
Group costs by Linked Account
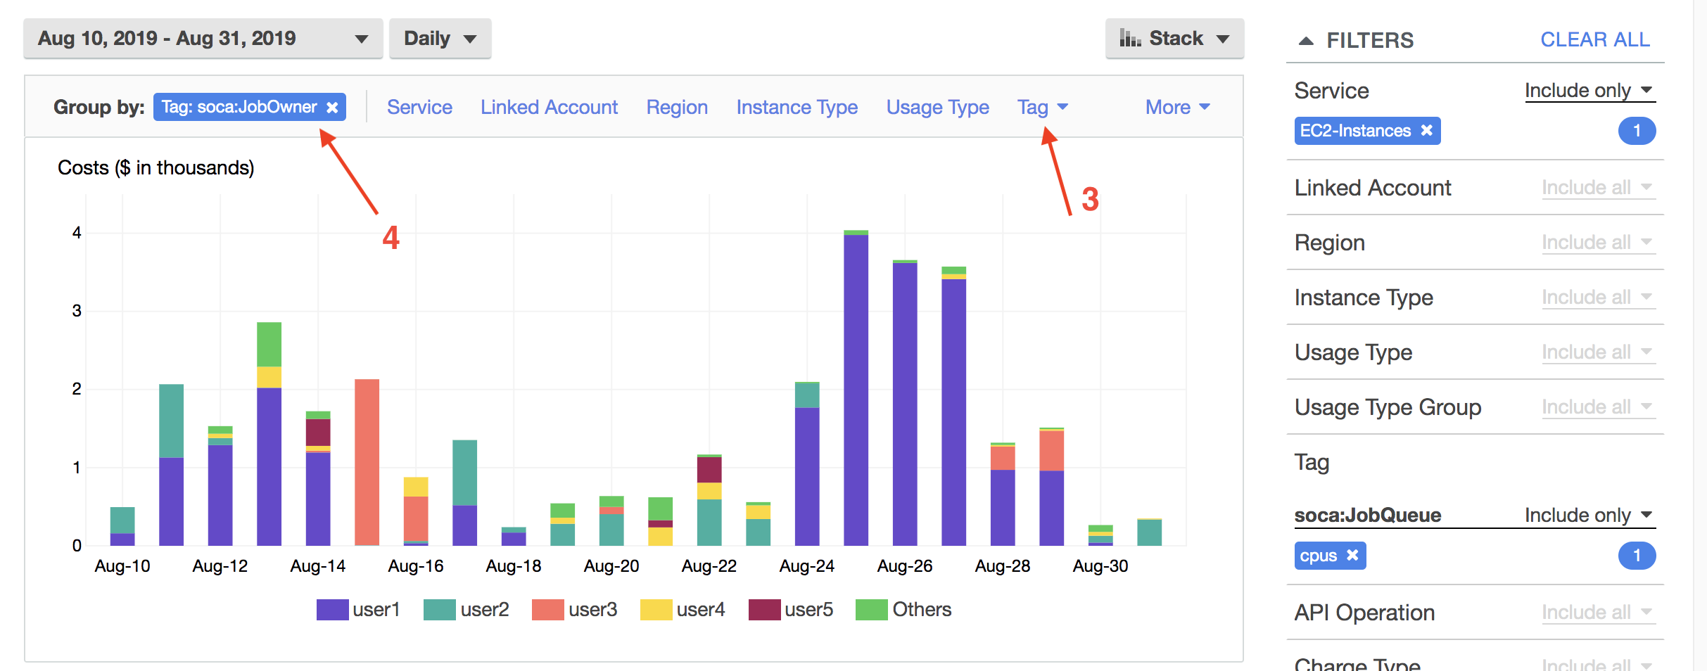coord(549,107)
